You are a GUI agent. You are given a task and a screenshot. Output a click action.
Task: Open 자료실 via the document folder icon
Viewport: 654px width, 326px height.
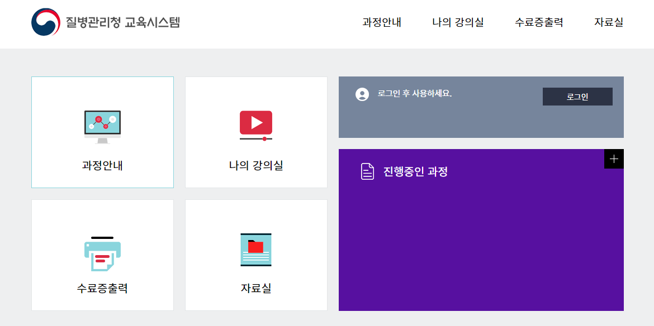[256, 250]
